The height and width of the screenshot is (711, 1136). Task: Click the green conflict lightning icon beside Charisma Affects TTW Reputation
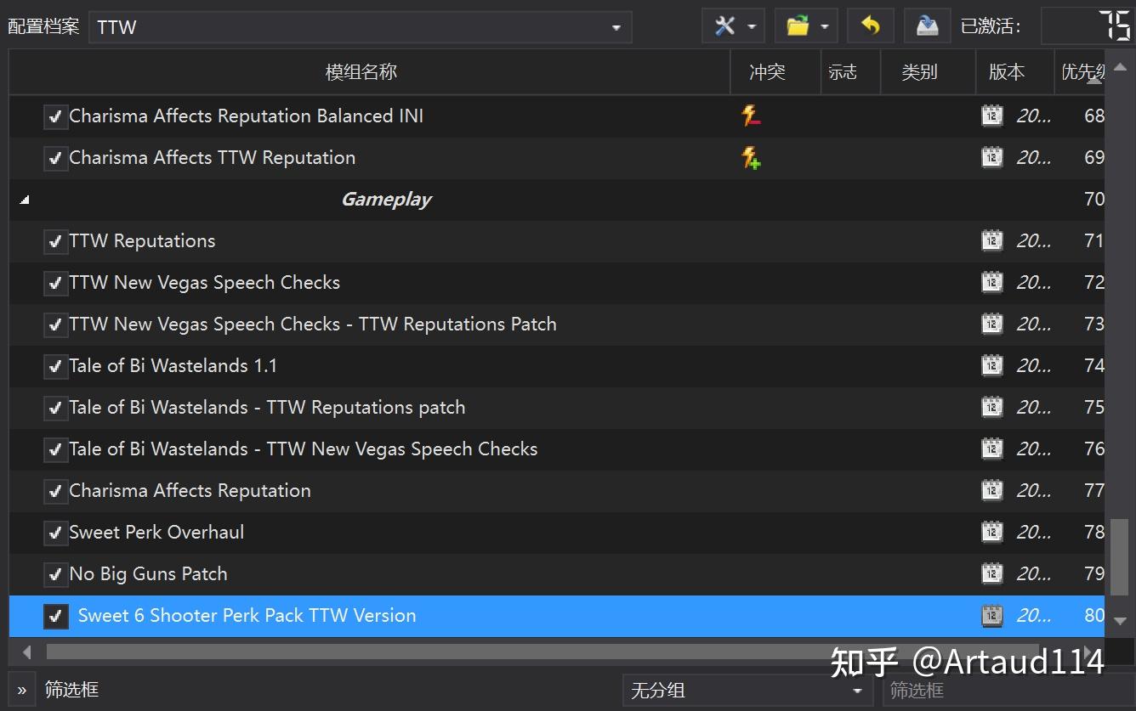point(751,158)
